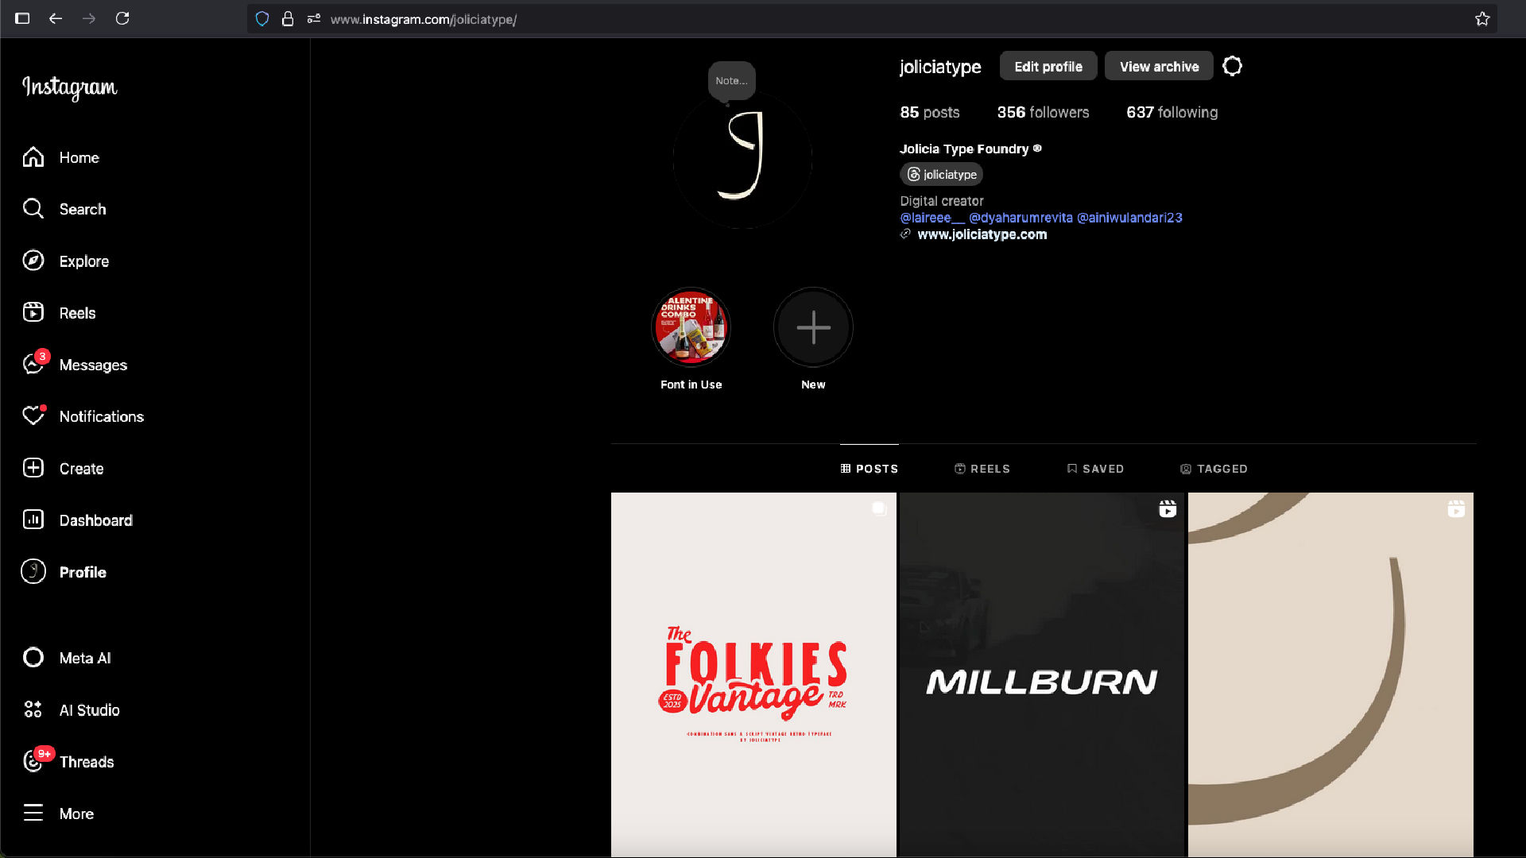This screenshot has width=1526, height=858.
Task: Open the Search magnifier icon
Action: point(33,209)
